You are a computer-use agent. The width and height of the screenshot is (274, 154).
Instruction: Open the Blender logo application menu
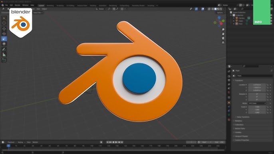(3, 5)
